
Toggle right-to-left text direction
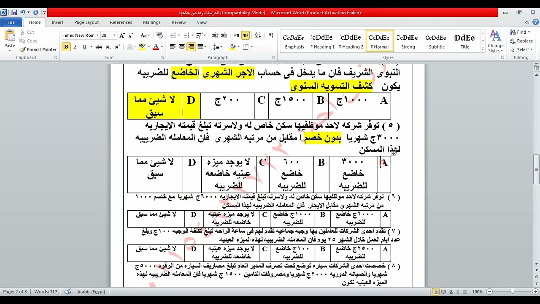coord(246,35)
